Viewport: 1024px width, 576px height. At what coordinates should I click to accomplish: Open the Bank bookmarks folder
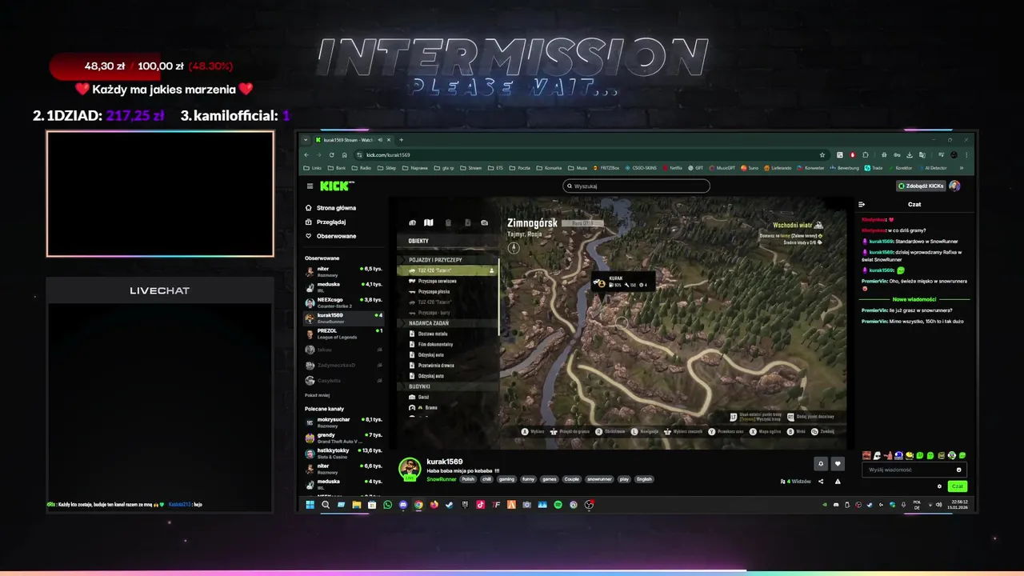click(x=336, y=168)
